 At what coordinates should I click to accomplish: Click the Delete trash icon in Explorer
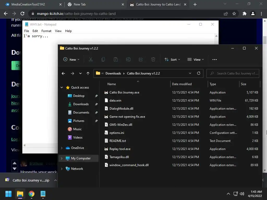tap(153, 60)
